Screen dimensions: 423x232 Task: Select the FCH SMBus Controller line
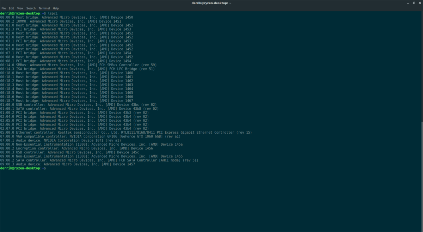click(x=79, y=65)
